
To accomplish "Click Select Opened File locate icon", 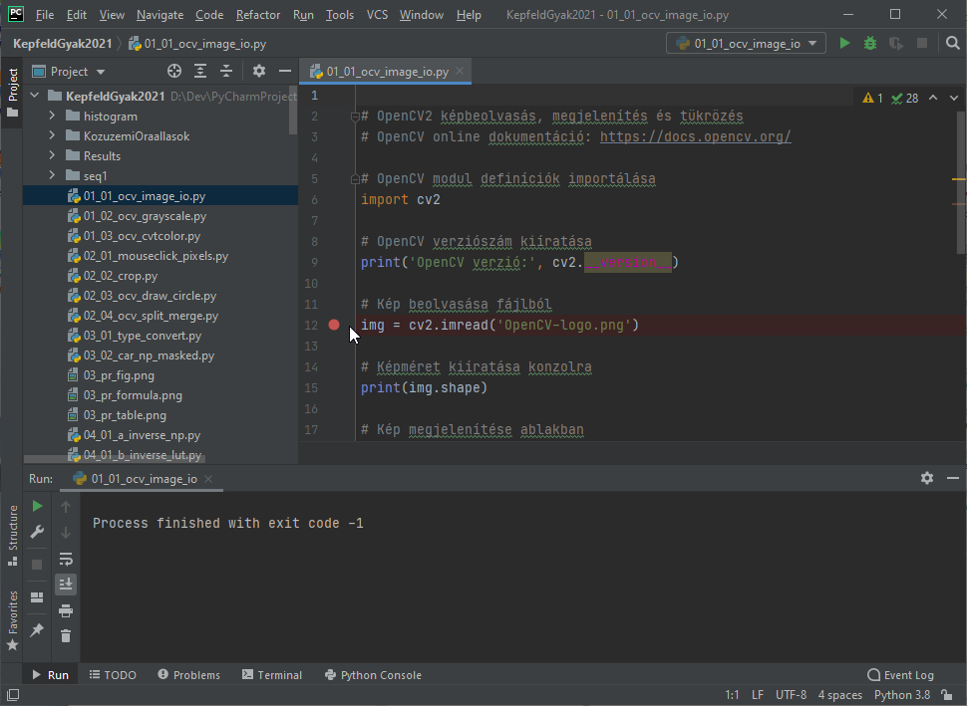I will [174, 72].
